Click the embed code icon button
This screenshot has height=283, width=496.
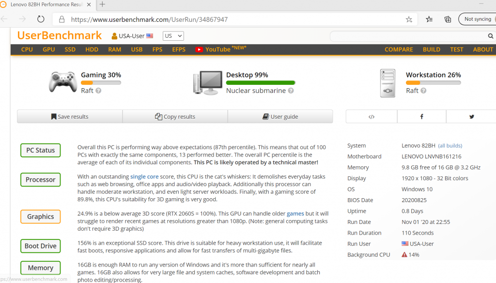(x=372, y=116)
